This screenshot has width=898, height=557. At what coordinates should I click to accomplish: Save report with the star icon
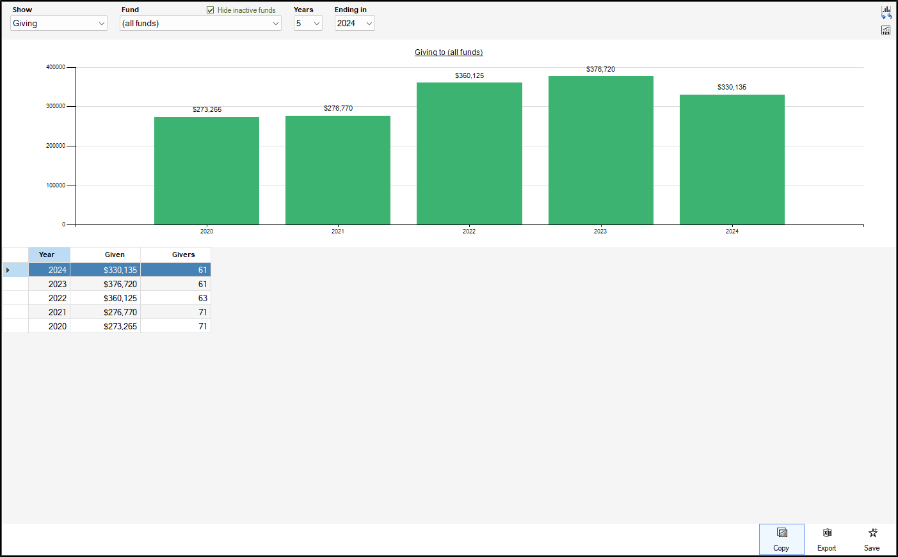(x=872, y=539)
